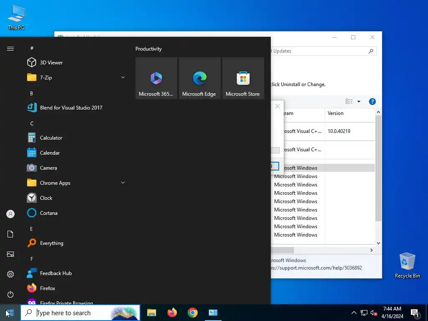
Task: Open the Calculator app
Action: [76, 138]
